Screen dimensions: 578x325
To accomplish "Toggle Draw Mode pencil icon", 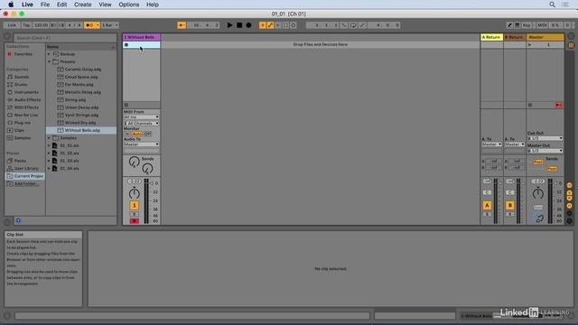I will click(x=509, y=25).
